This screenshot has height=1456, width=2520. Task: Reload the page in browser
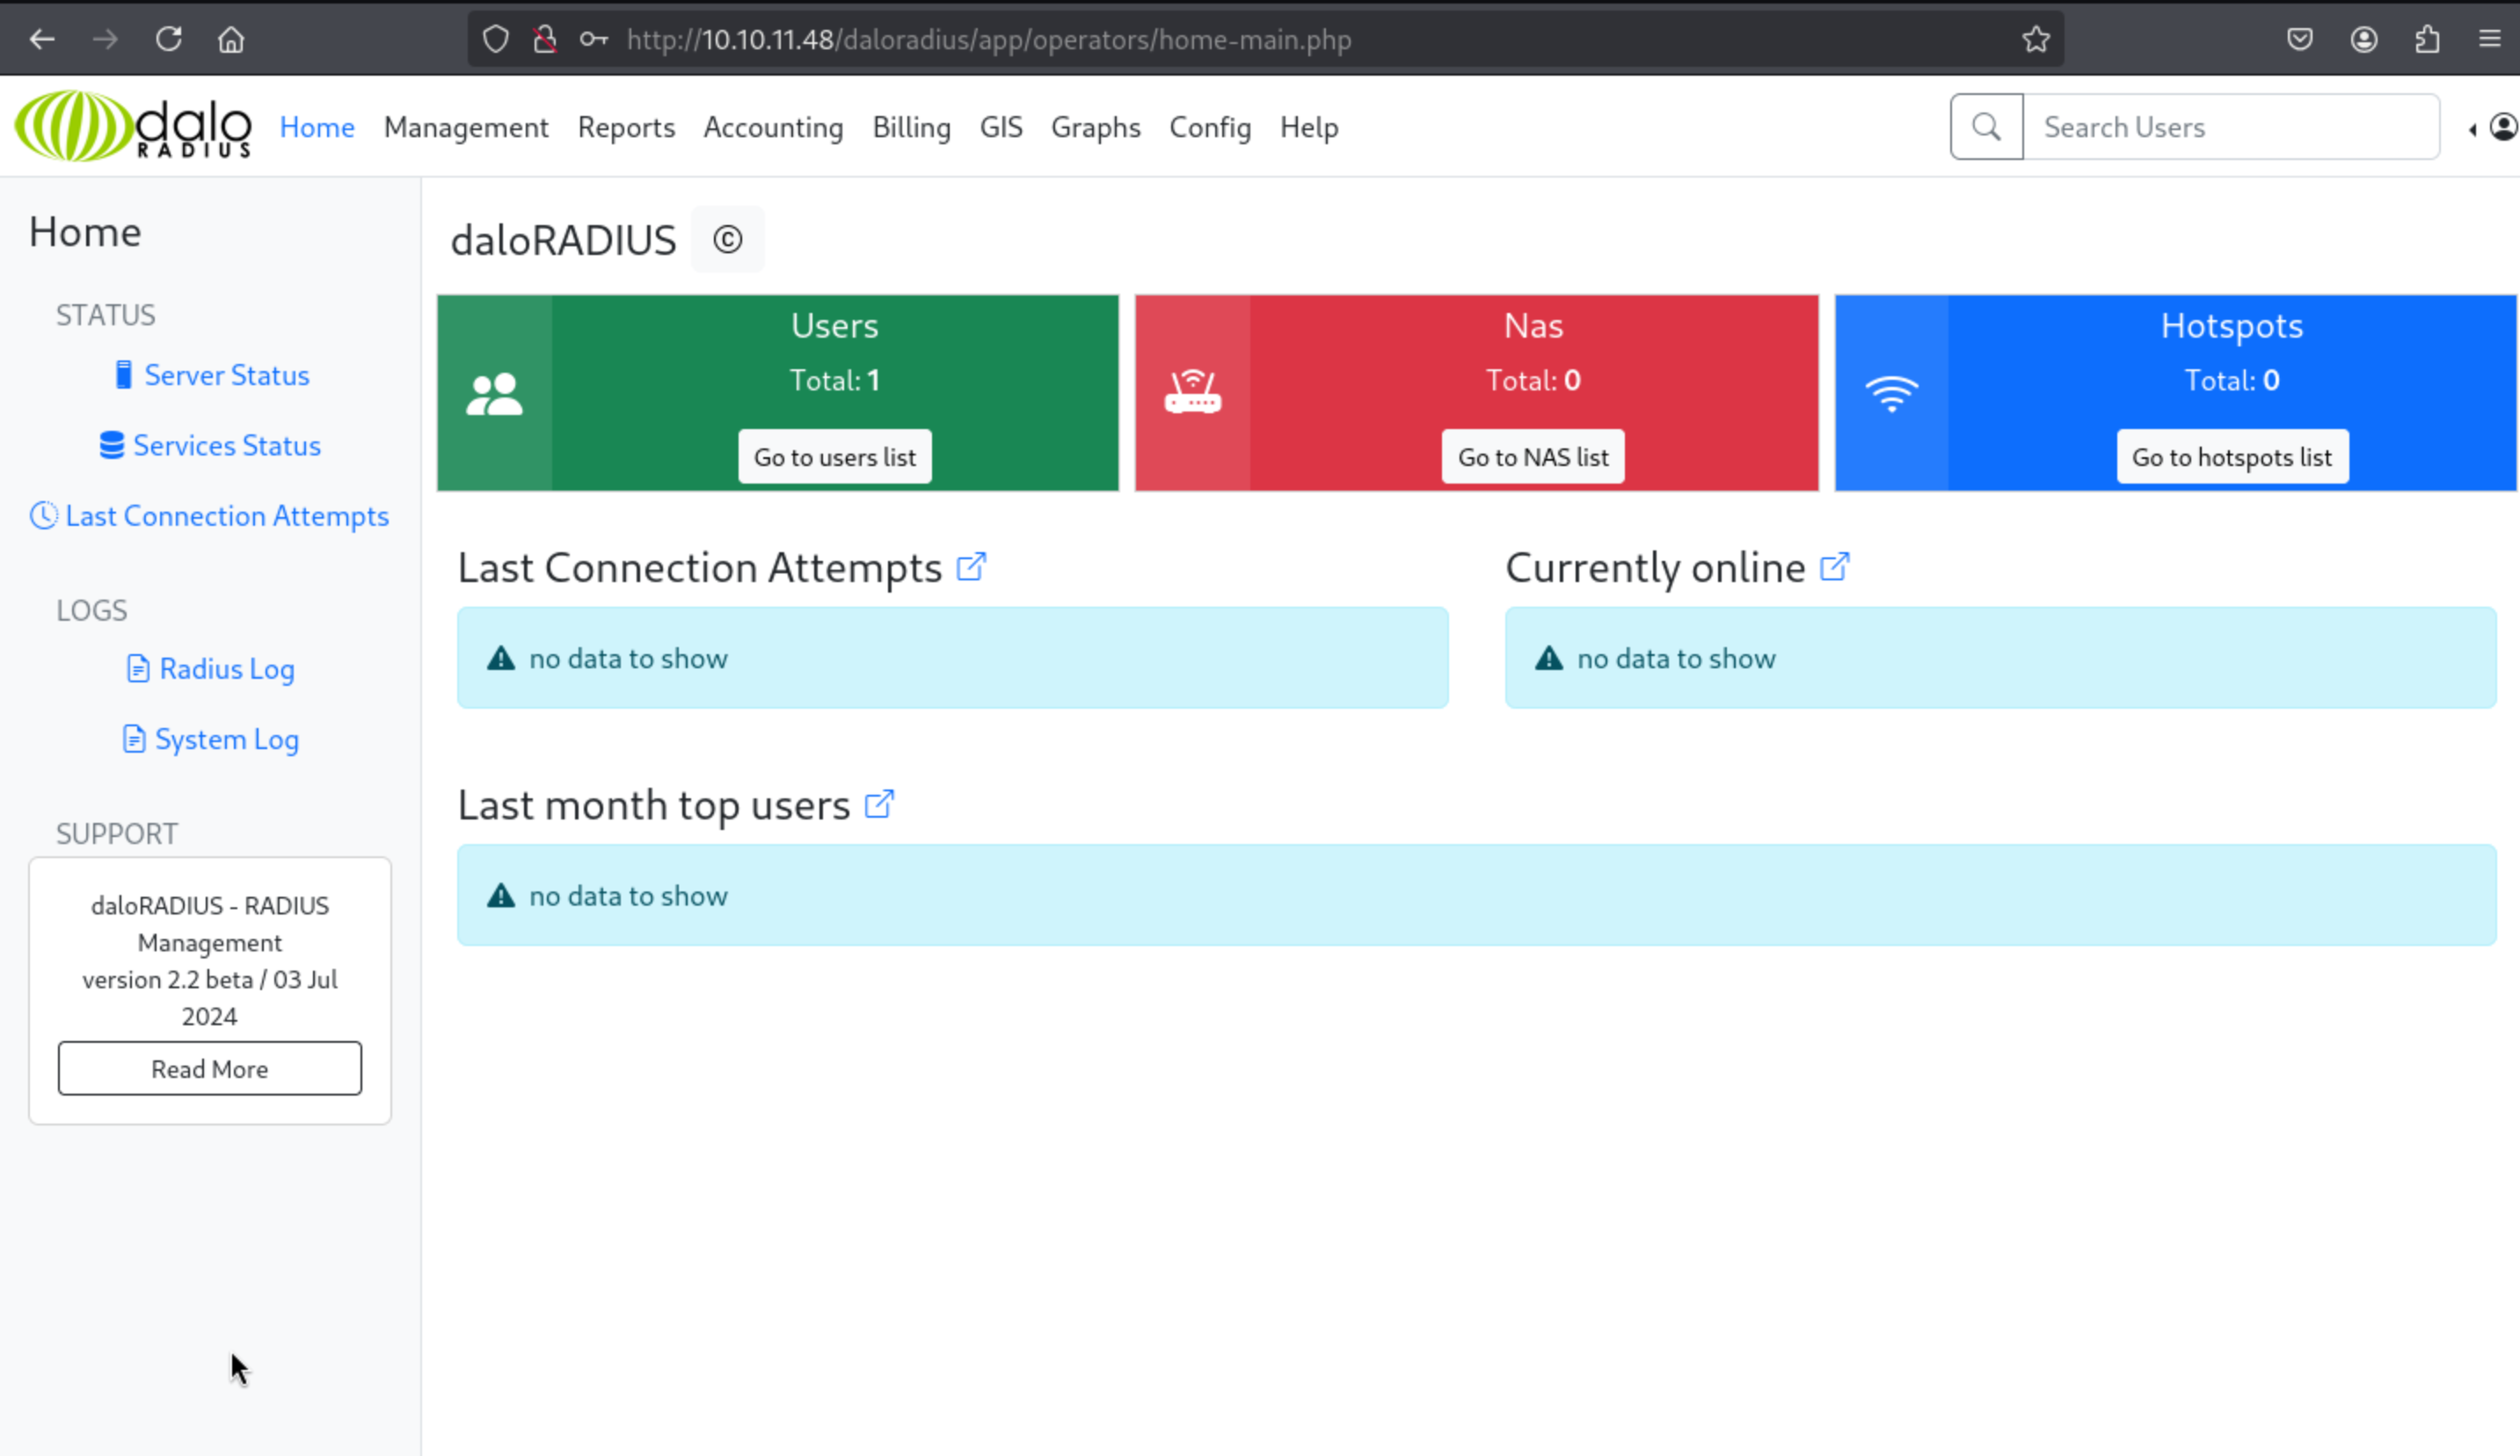click(x=168, y=40)
